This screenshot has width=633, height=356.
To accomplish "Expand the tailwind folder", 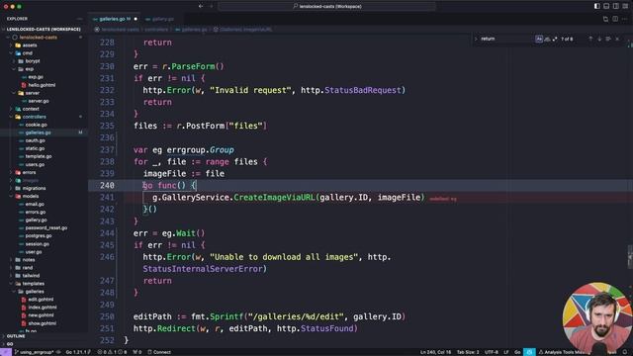I will tap(31, 276).
